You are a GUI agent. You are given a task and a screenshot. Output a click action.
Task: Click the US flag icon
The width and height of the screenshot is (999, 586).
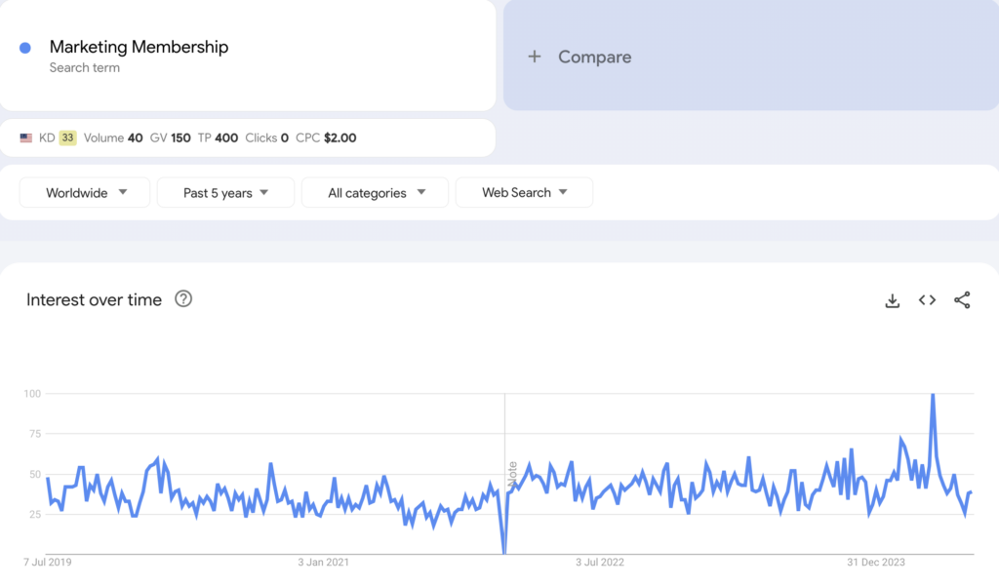[26, 138]
